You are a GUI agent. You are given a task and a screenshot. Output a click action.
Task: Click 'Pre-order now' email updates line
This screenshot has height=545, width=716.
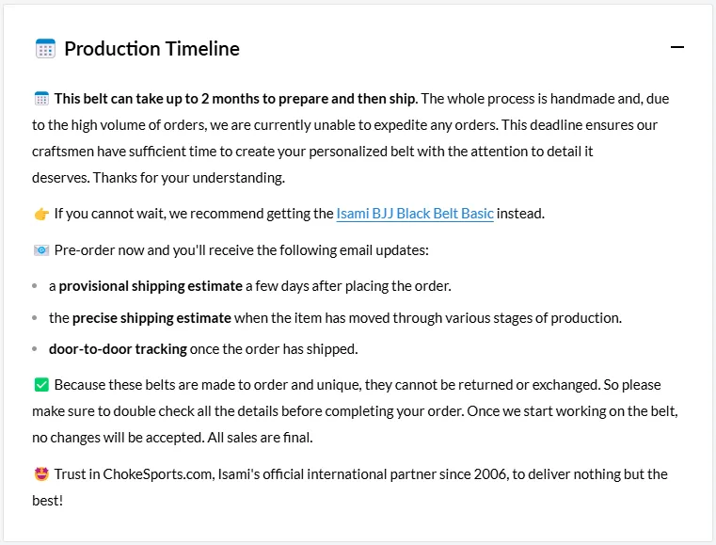point(241,250)
